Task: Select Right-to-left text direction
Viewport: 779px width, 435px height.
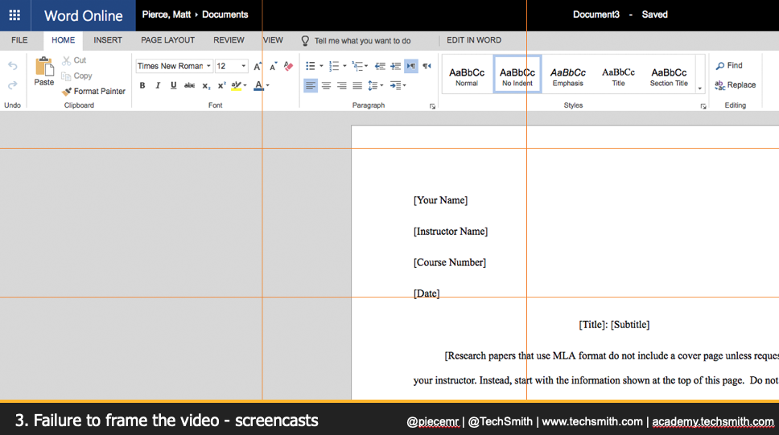Action: point(427,66)
